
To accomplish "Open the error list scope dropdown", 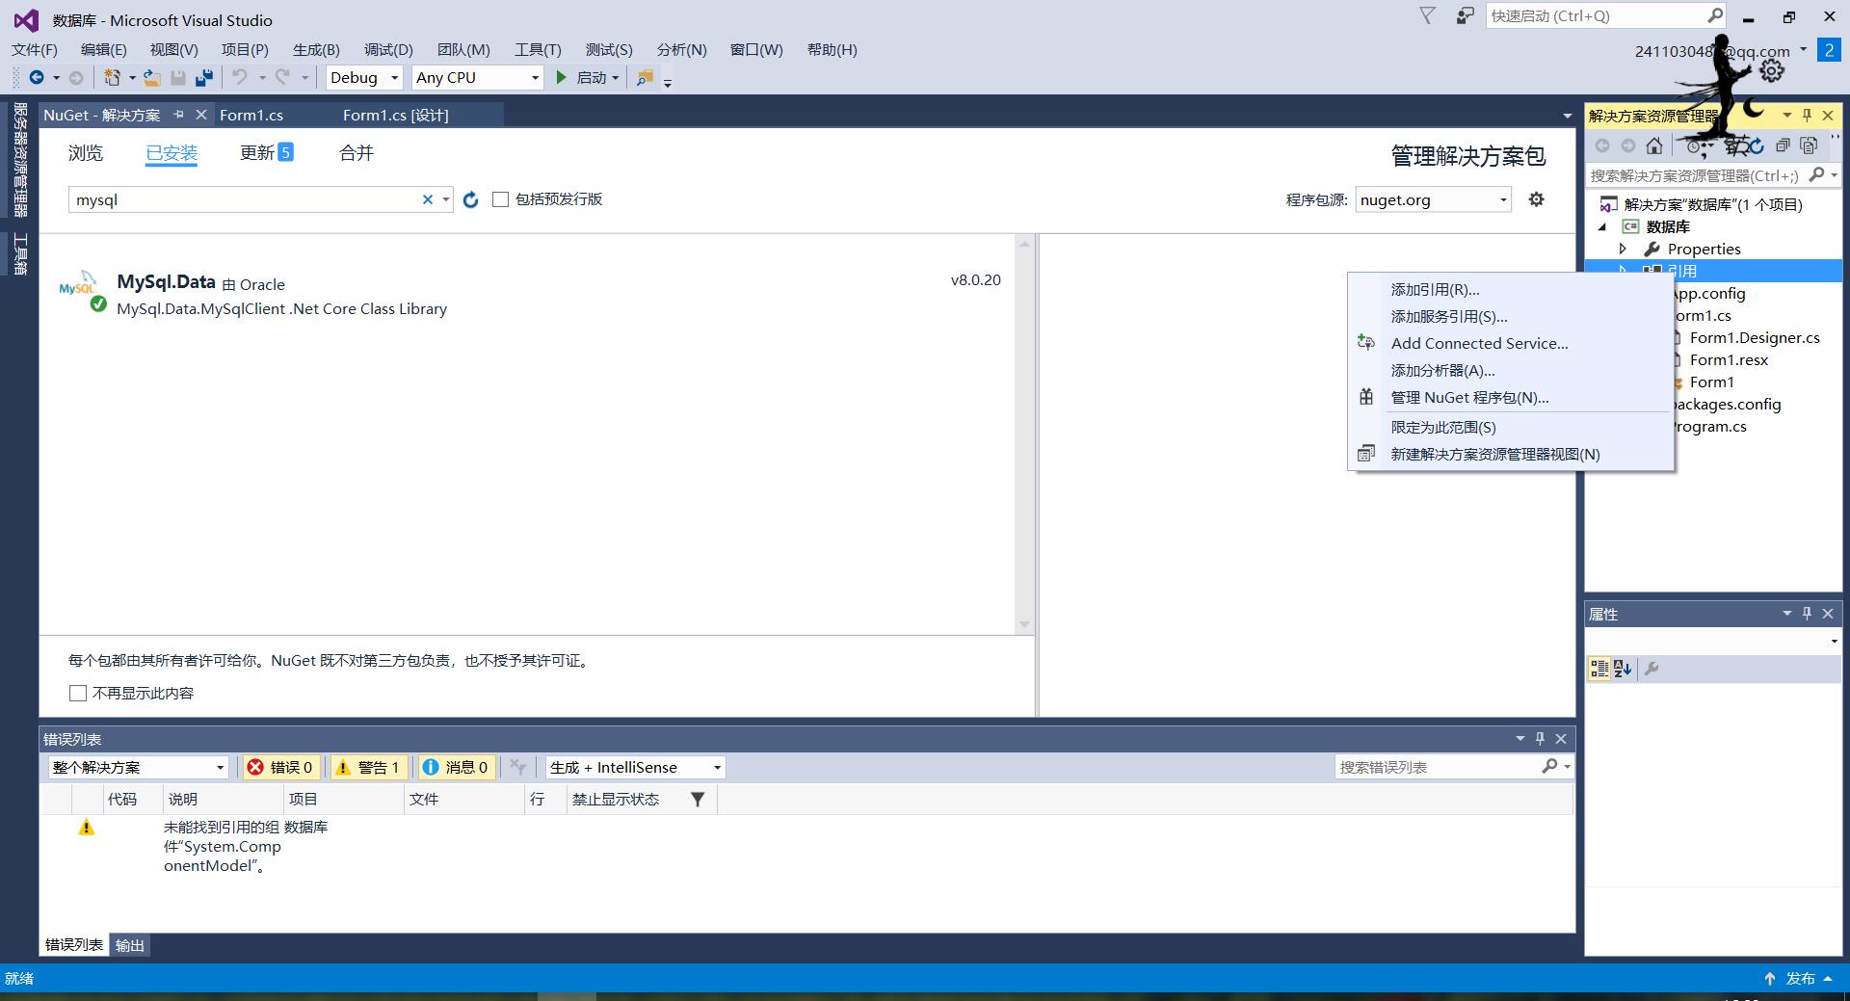I will click(138, 767).
